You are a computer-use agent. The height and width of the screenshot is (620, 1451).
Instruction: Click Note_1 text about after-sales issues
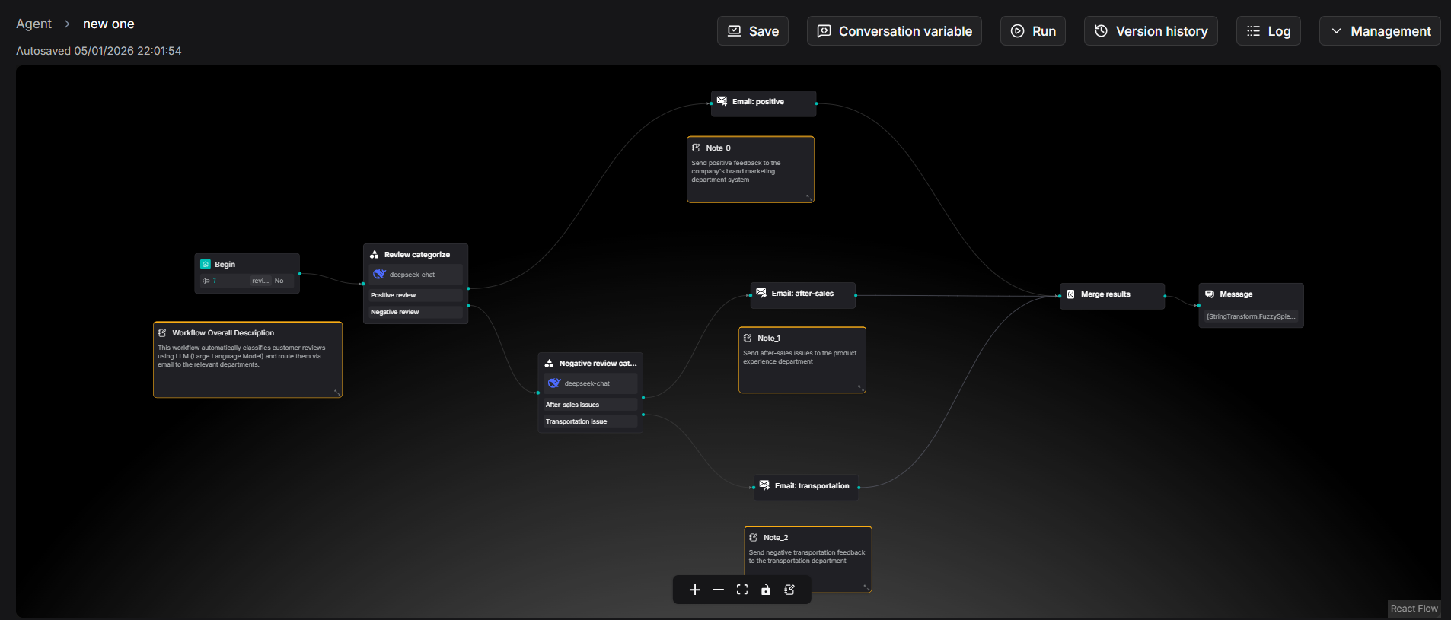[x=799, y=357]
